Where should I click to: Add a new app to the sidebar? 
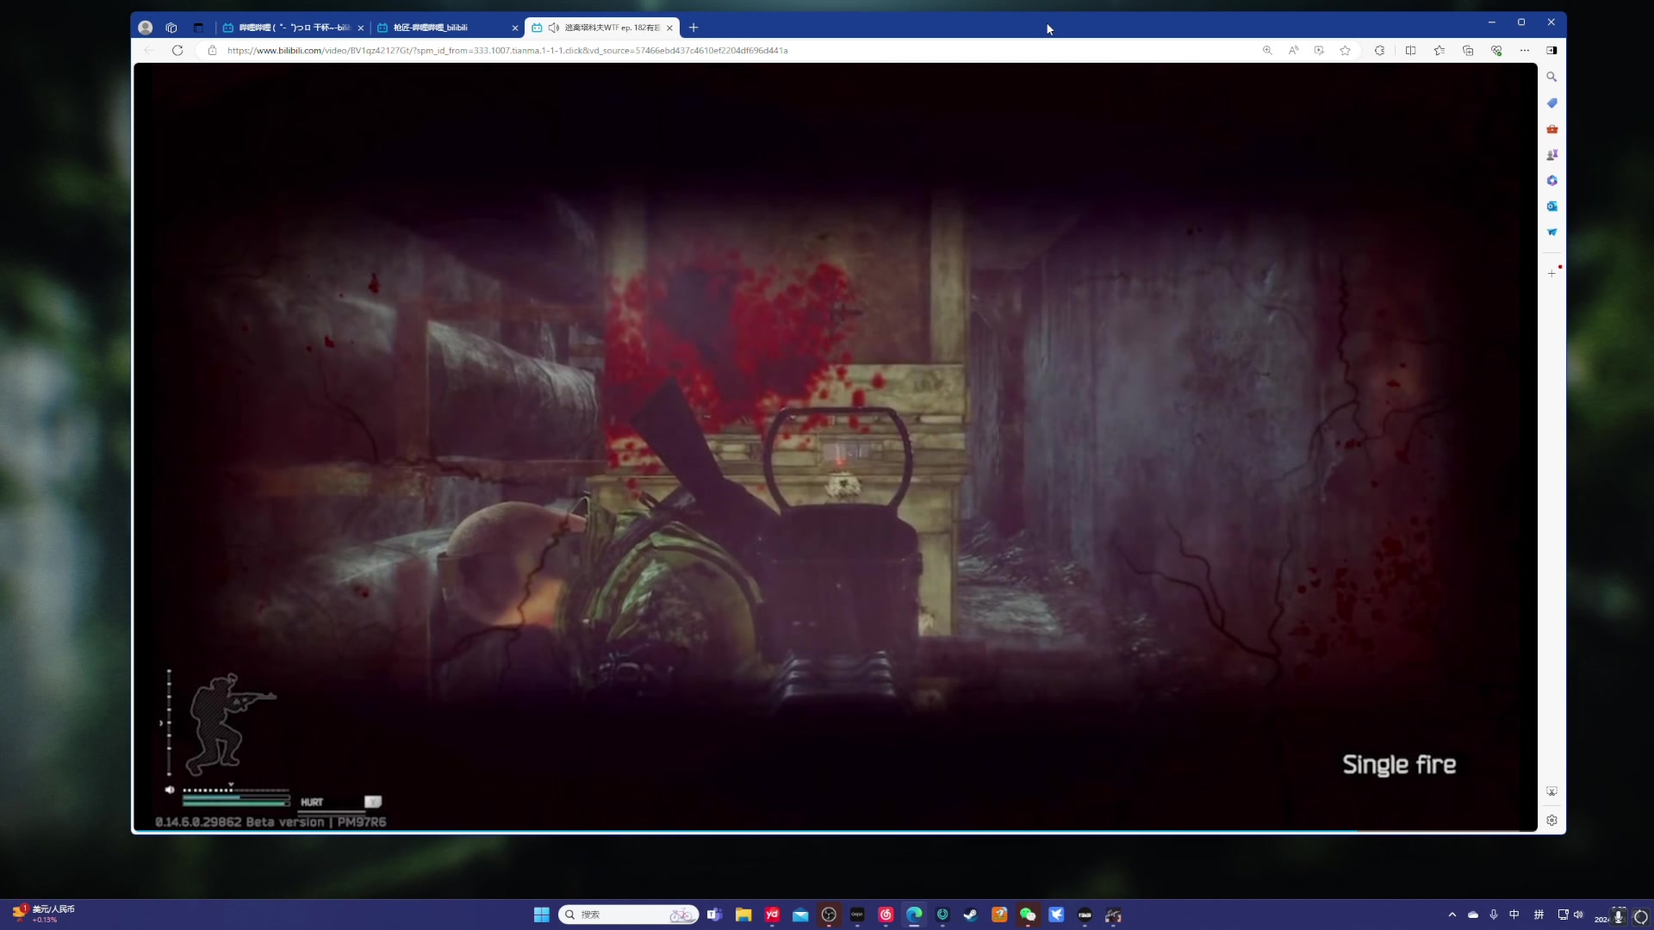click(x=1551, y=273)
